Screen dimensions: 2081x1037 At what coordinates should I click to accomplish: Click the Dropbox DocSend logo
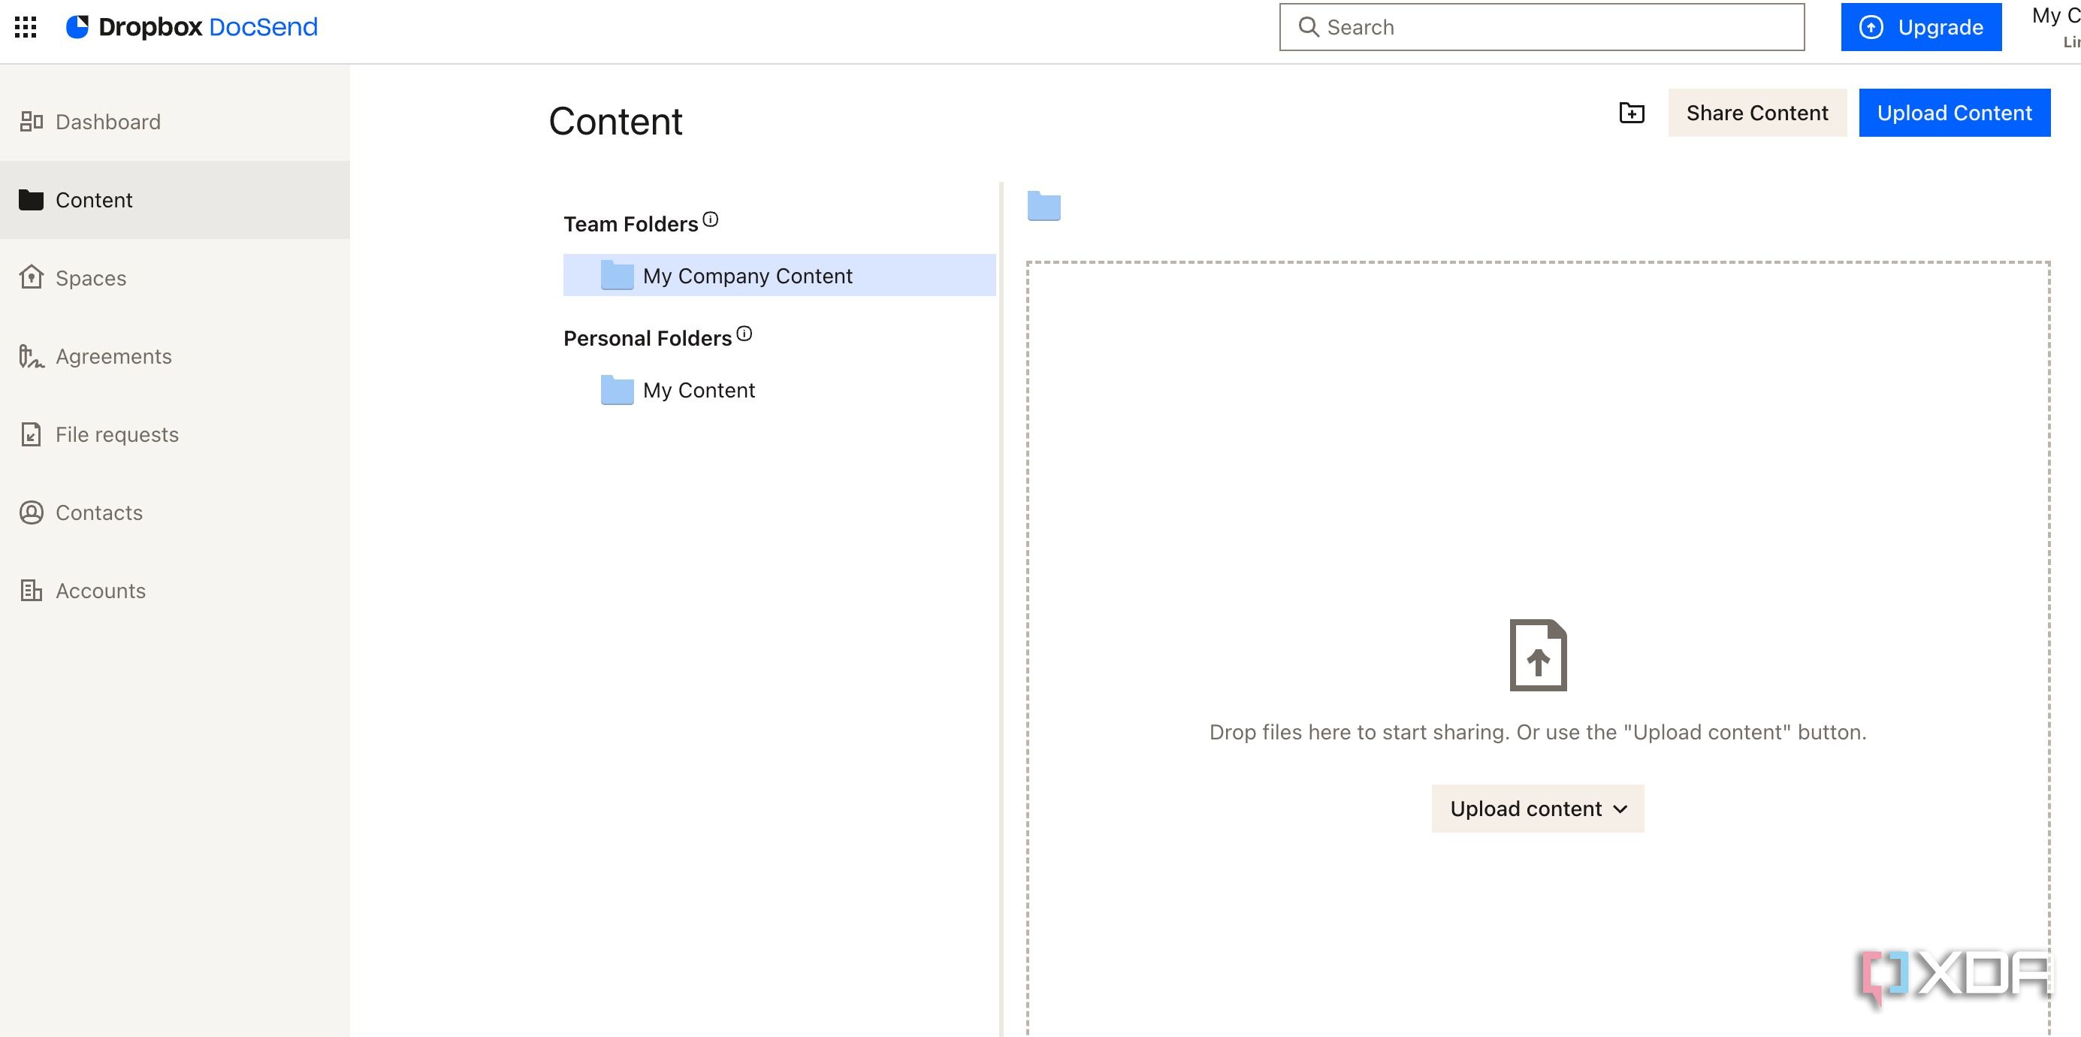pos(192,28)
